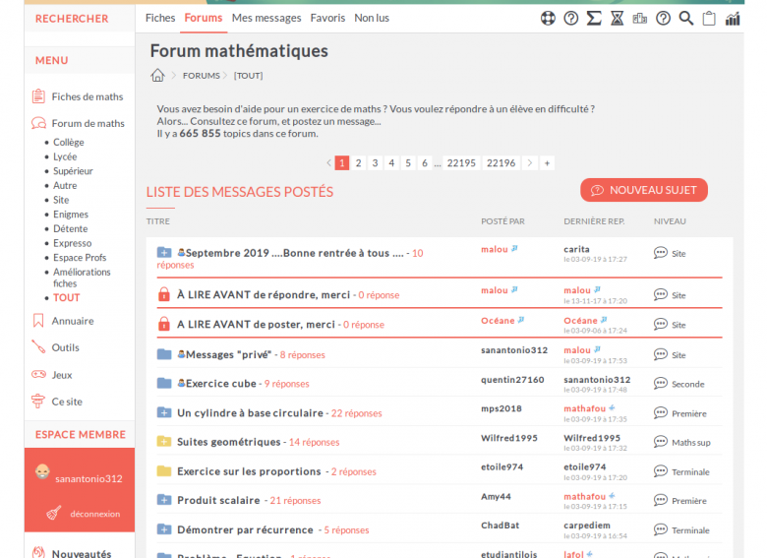
Task: Click the home icon in breadcrumb
Action: pyautogui.click(x=157, y=76)
